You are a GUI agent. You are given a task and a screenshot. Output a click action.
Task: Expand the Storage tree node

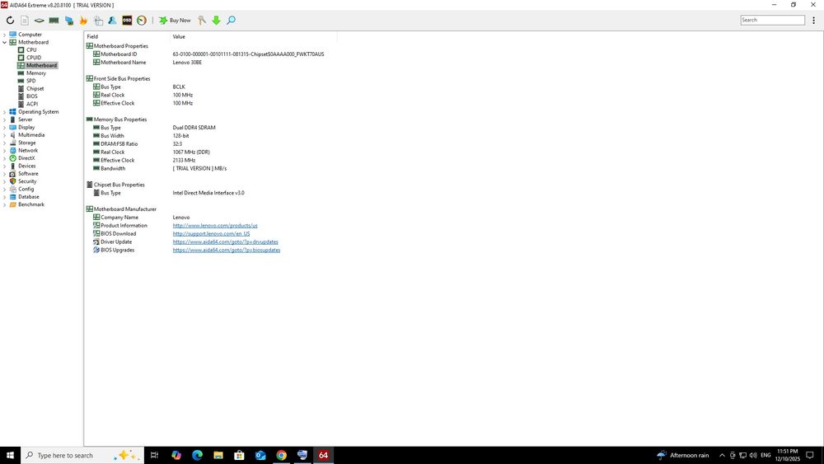point(5,143)
